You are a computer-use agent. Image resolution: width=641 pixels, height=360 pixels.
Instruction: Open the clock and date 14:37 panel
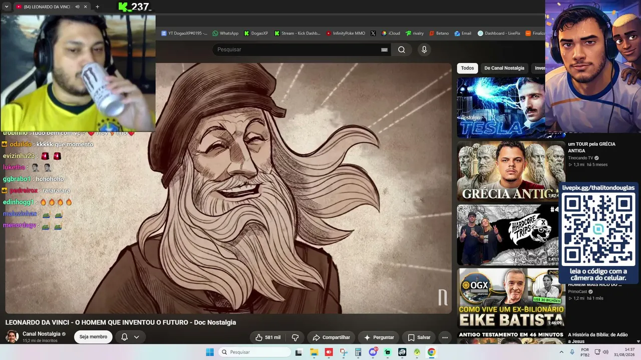624,352
